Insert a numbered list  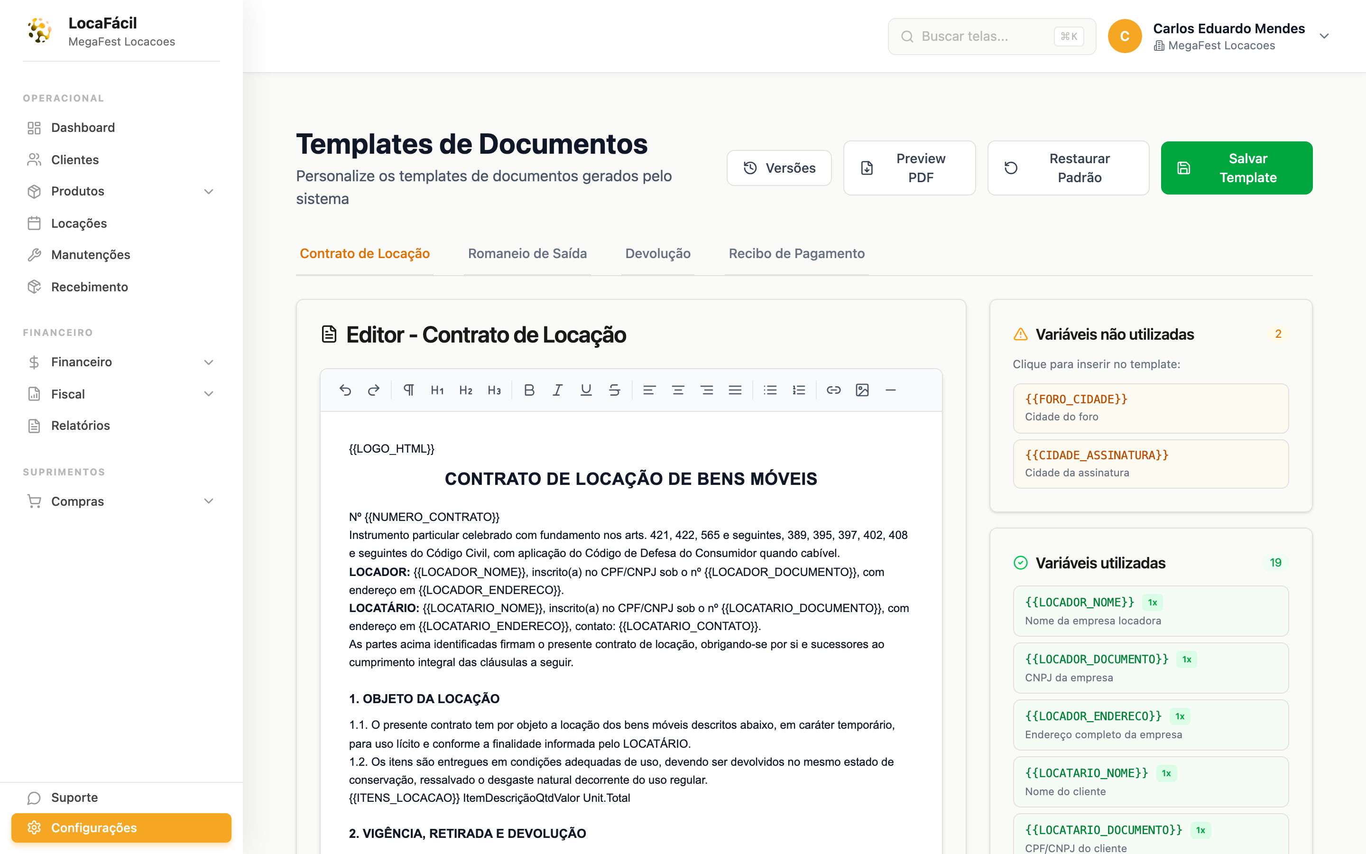tap(799, 390)
